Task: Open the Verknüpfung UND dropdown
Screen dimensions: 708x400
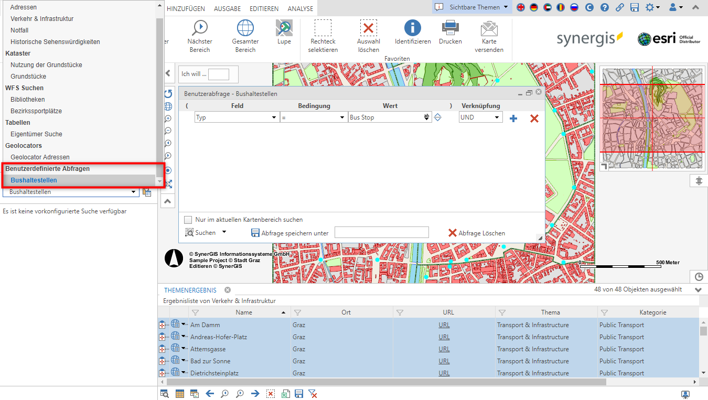Action: click(497, 117)
